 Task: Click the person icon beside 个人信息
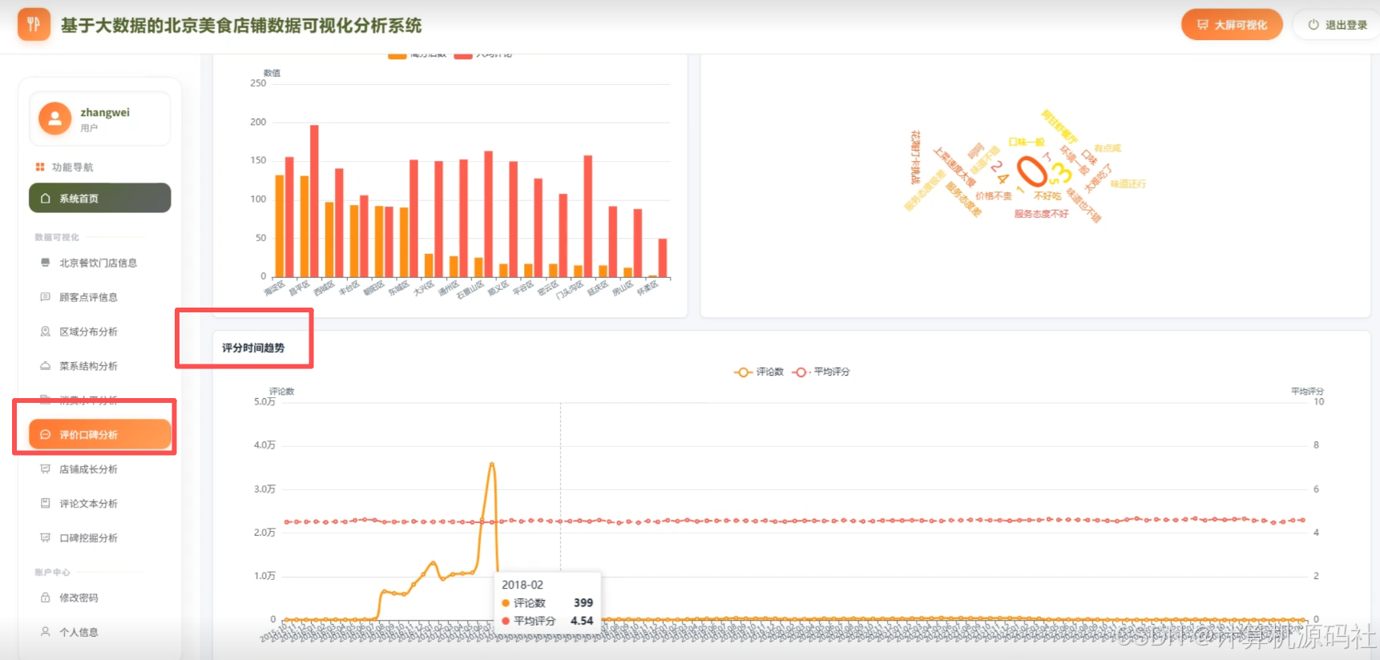pos(46,632)
